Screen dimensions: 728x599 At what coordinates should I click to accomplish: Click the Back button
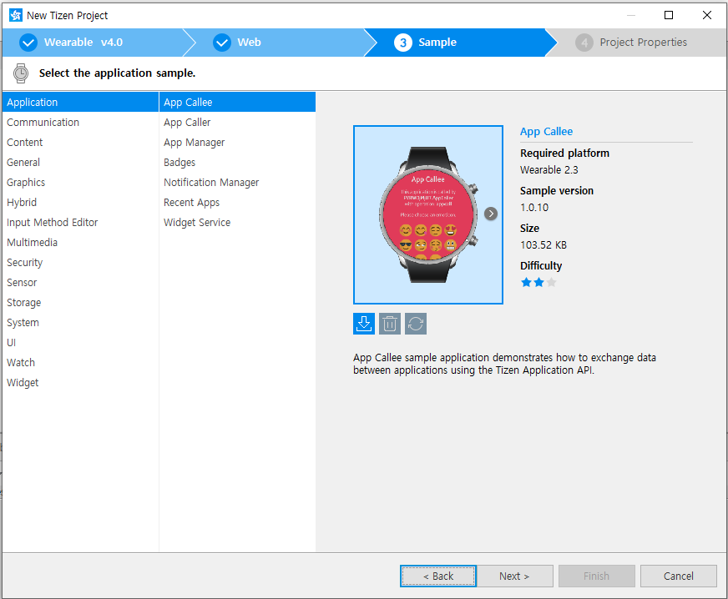438,576
